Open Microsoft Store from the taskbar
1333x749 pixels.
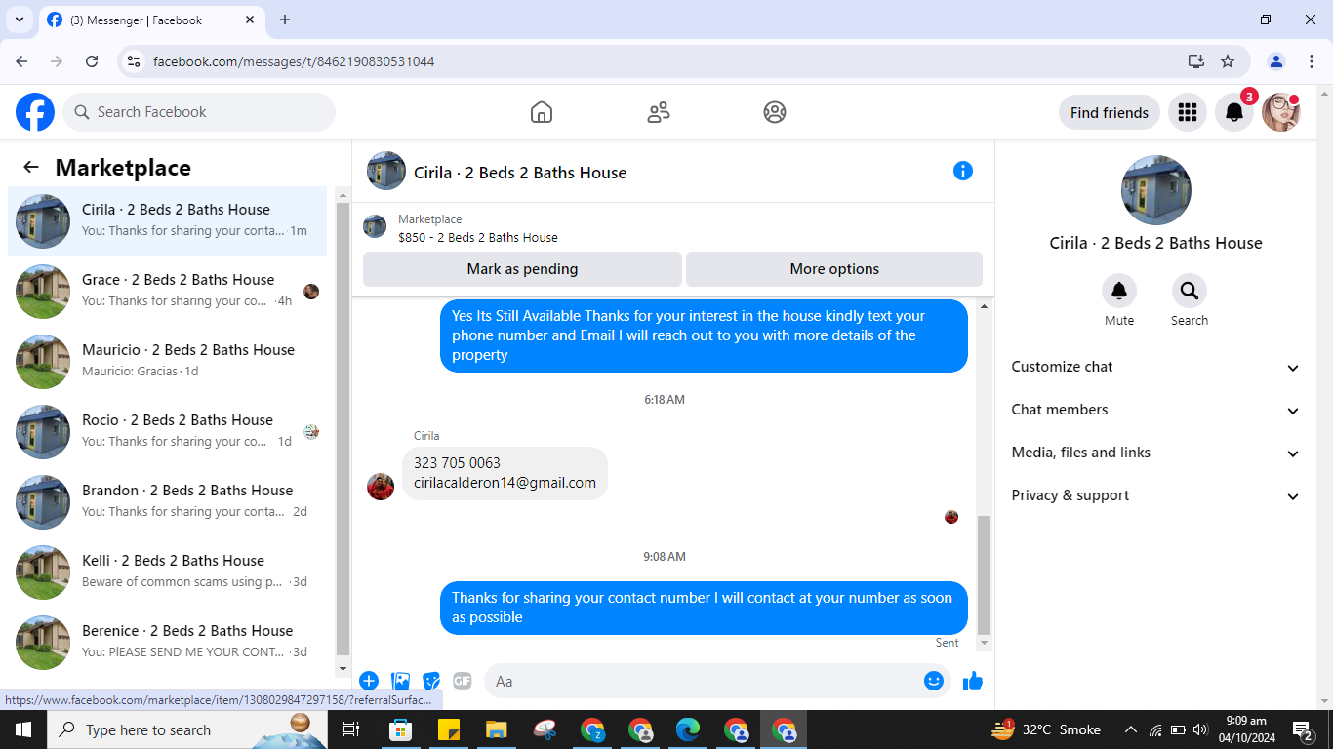tap(400, 729)
